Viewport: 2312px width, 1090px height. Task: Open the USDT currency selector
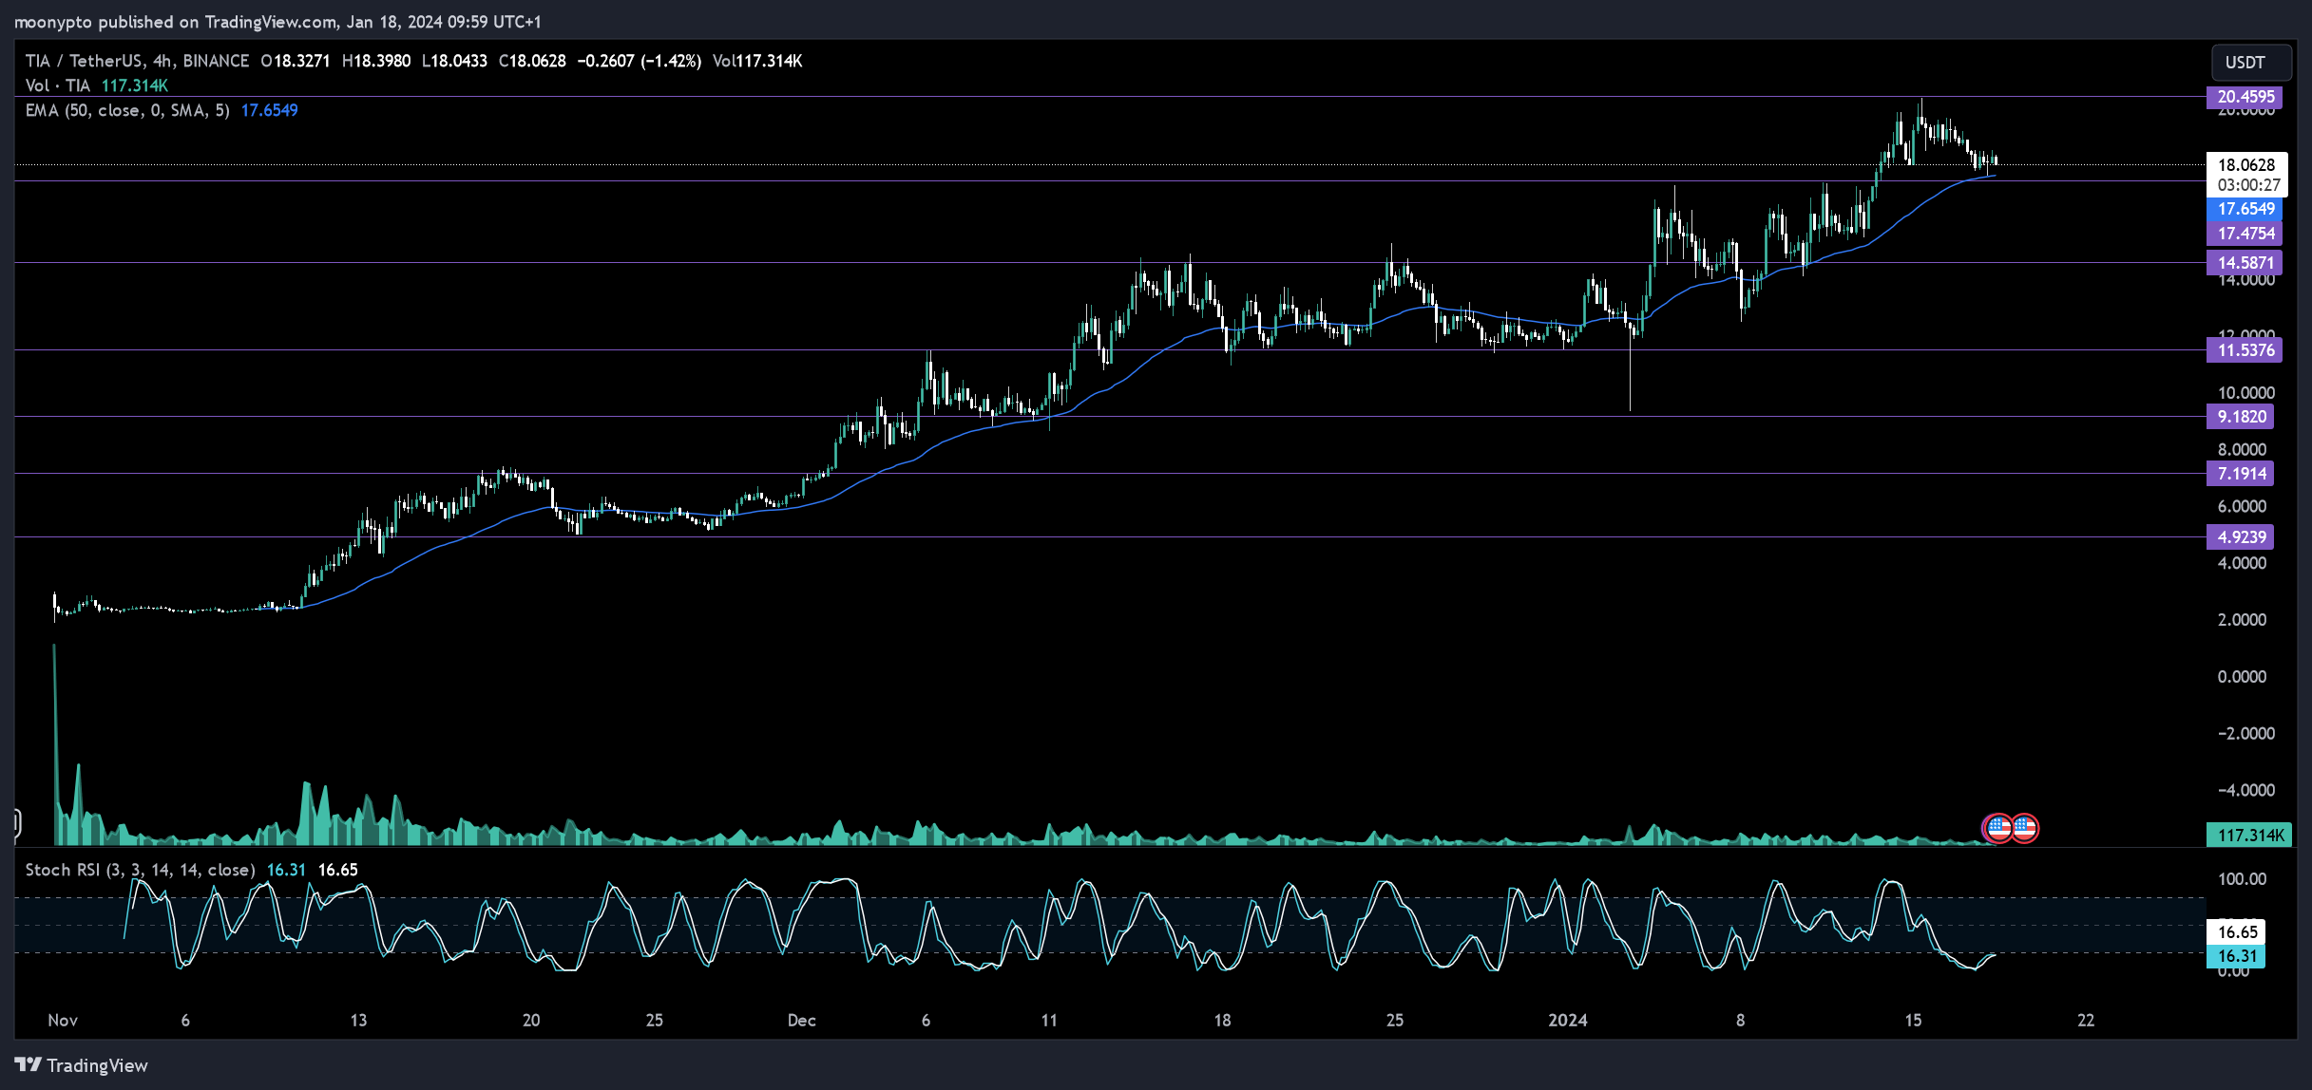tap(2250, 63)
